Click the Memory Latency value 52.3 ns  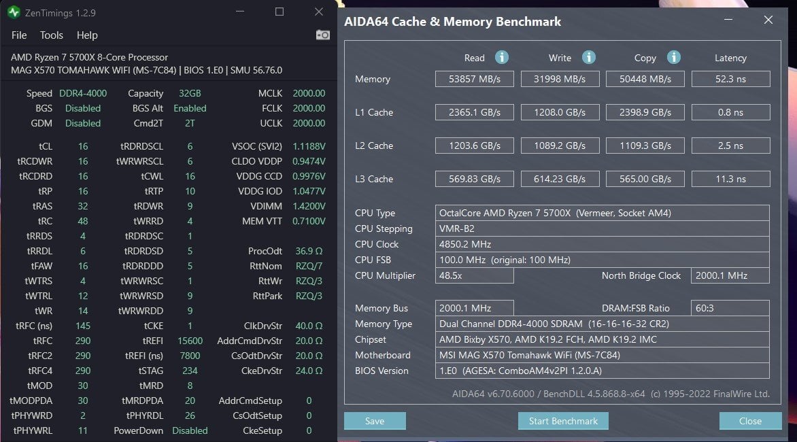[x=730, y=79]
